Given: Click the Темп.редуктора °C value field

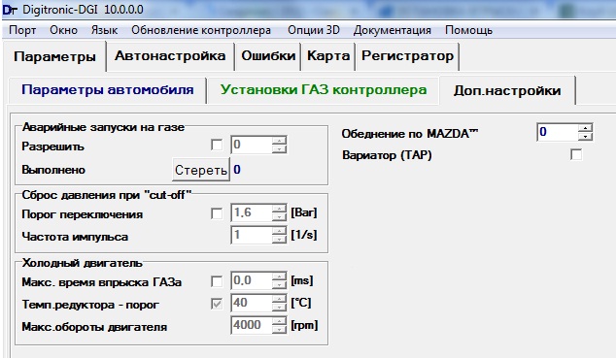Looking at the screenshot, I should pos(252,303).
